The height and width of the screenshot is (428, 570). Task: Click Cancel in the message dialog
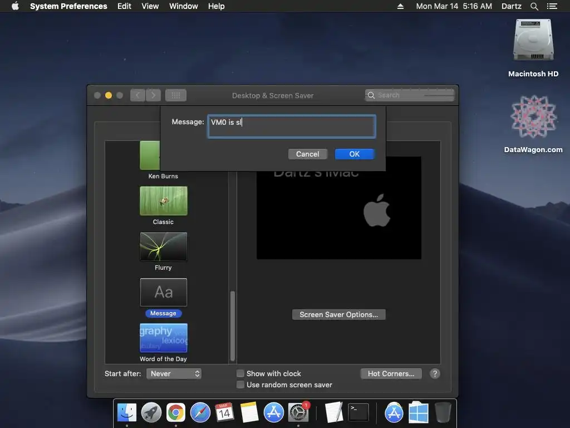[x=307, y=154]
